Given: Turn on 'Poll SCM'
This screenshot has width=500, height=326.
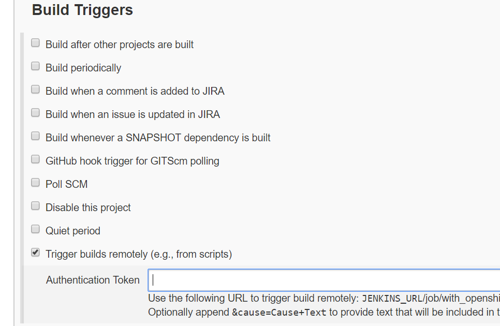Looking at the screenshot, I should pos(35,182).
